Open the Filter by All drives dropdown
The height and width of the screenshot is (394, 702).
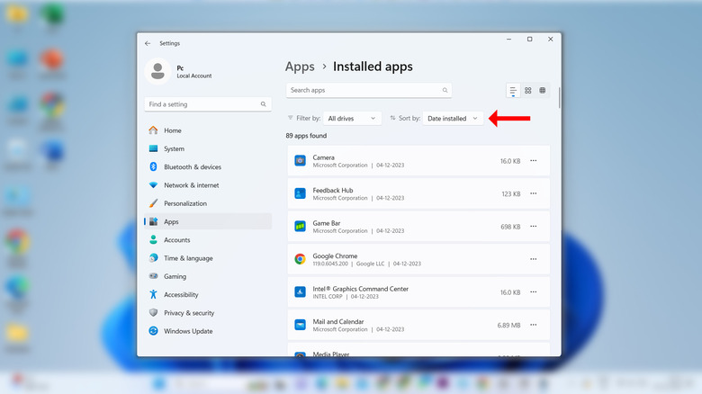click(x=352, y=118)
